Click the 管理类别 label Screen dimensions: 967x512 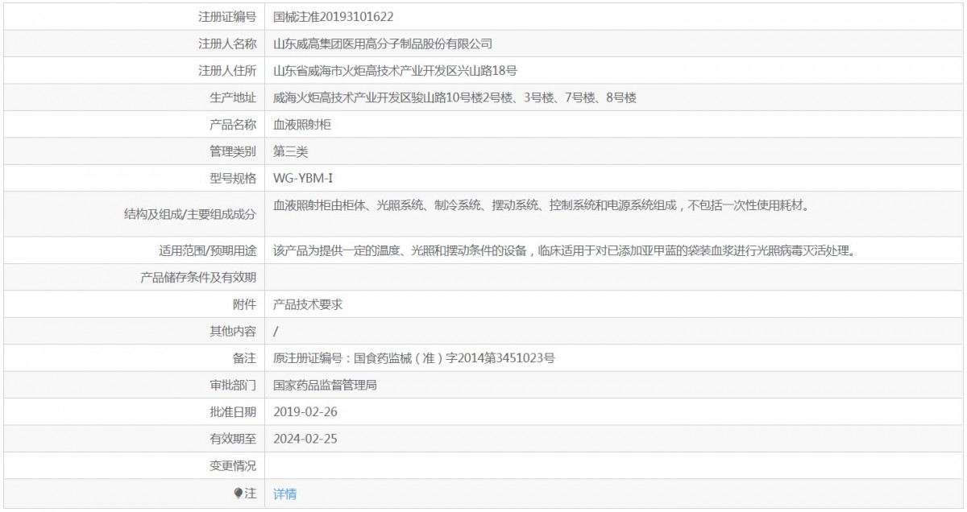tap(233, 151)
